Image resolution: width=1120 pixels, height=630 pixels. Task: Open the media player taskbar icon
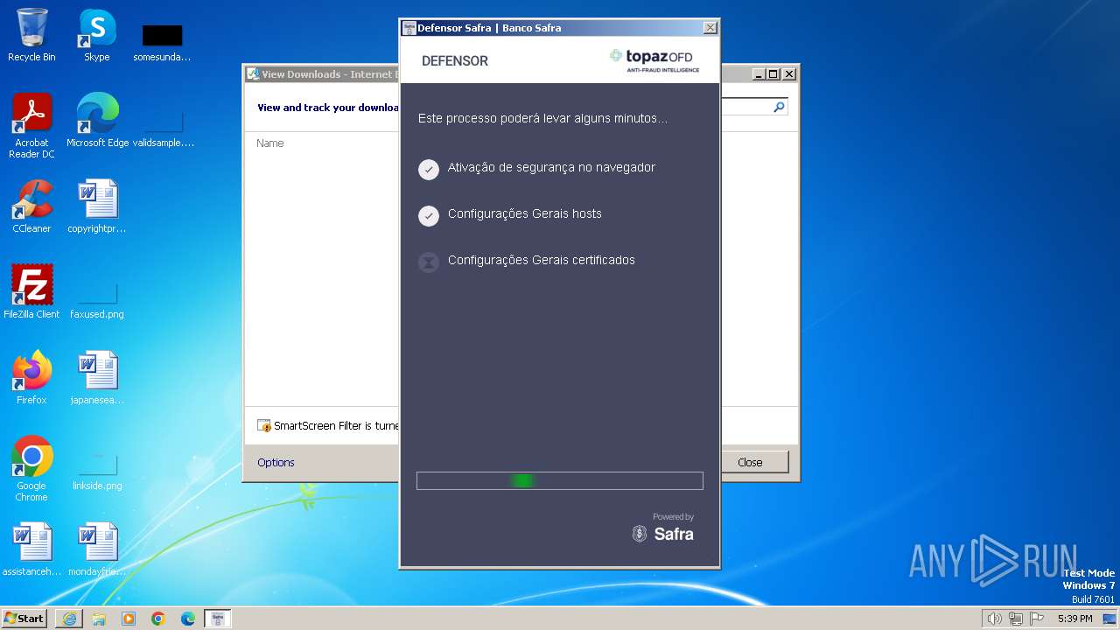click(129, 619)
